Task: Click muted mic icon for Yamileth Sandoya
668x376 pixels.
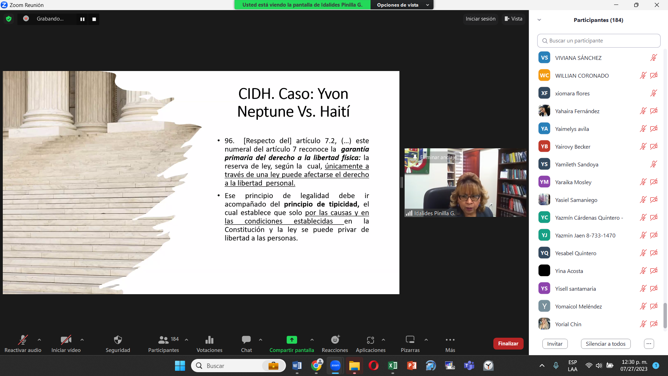Action: 654,164
